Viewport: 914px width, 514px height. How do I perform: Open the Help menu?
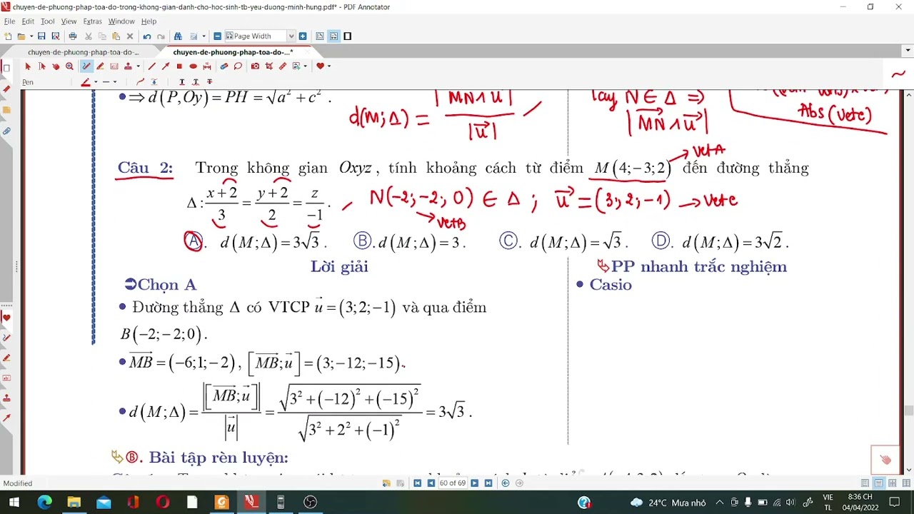[x=149, y=21]
